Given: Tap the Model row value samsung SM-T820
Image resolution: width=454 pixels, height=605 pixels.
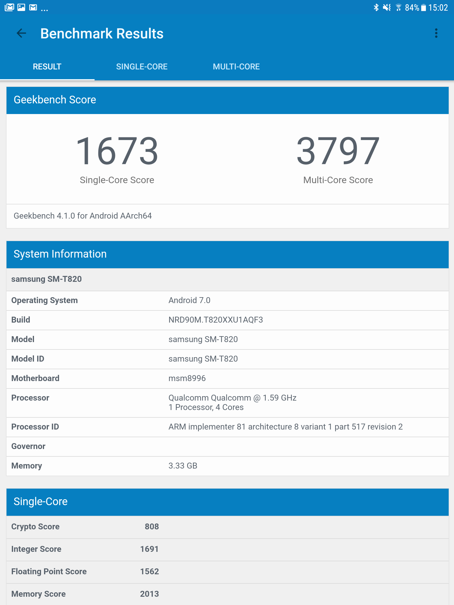Looking at the screenshot, I should pyautogui.click(x=203, y=339).
